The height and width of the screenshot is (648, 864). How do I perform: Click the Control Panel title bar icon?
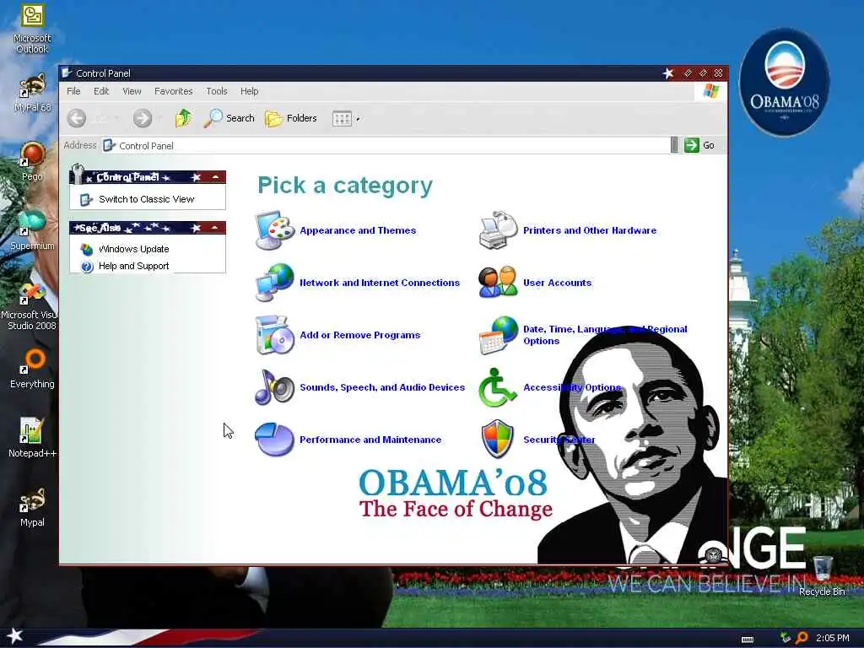click(67, 73)
